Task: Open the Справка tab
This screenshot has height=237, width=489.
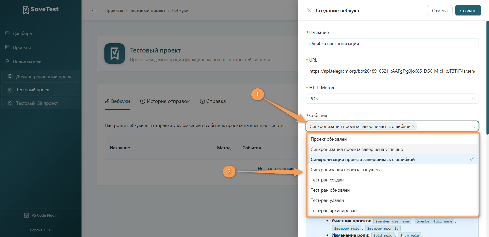Action: (213, 101)
